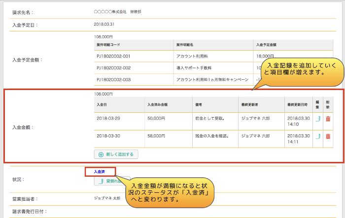Click the 削除 column header
Screen dimensions: 345x218
(x=328, y=105)
